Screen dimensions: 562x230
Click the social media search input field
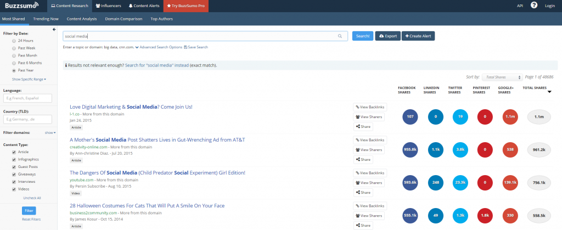click(205, 36)
